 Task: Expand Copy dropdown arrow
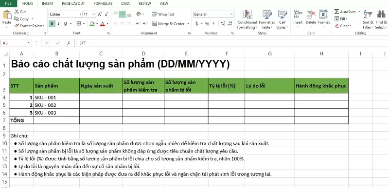pos(32,19)
